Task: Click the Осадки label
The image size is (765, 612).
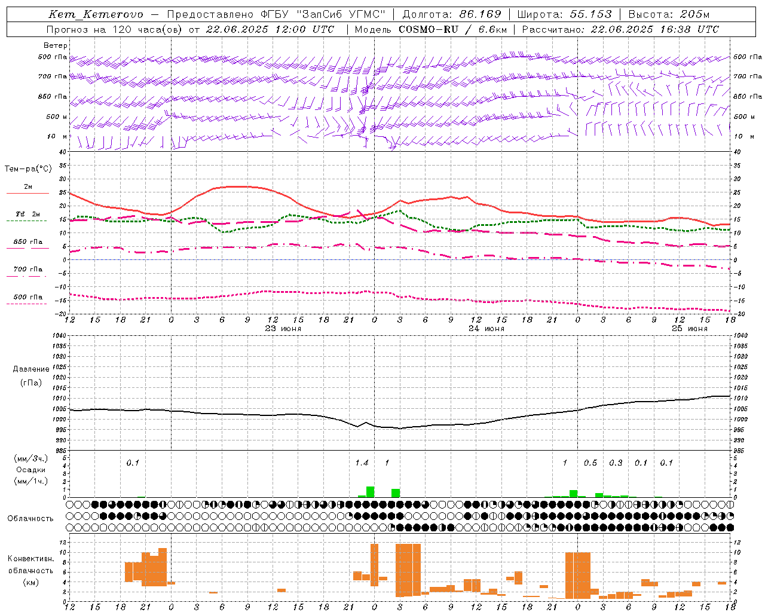Action: [31, 470]
